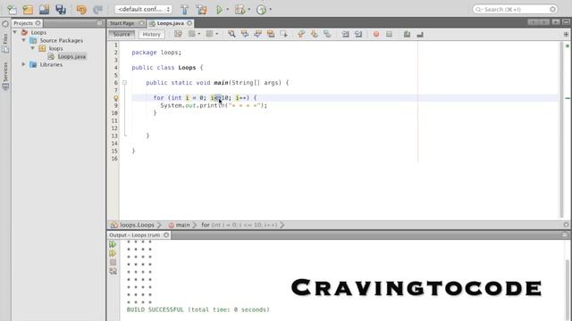Select the Source Packages tree item
The height and width of the screenshot is (321, 572).
click(62, 40)
